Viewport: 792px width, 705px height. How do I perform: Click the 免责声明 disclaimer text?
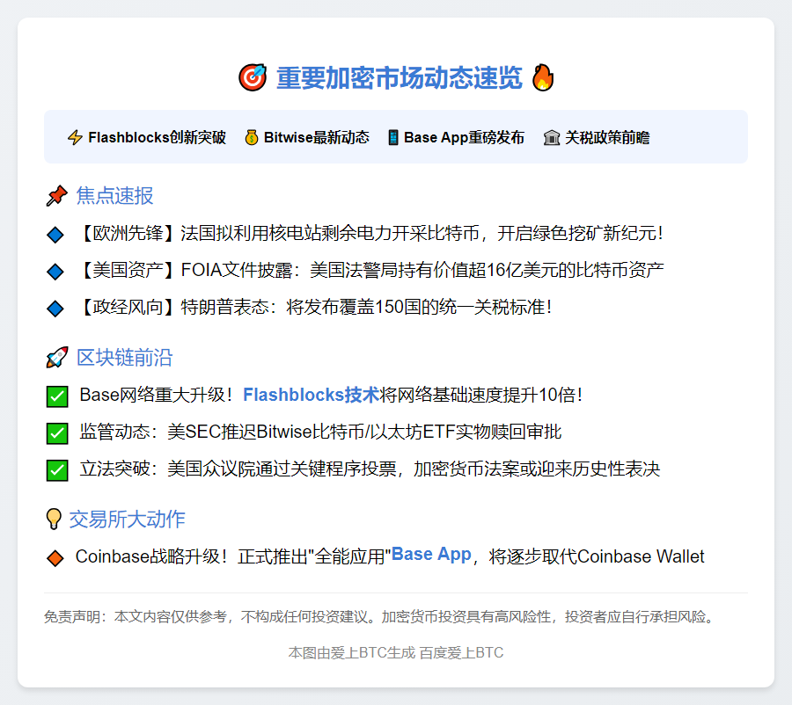(x=380, y=616)
